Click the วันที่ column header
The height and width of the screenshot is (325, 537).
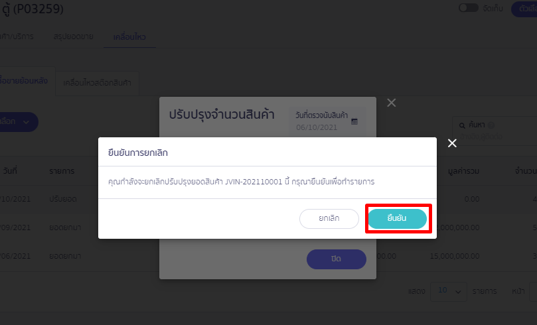pyautogui.click(x=10, y=171)
